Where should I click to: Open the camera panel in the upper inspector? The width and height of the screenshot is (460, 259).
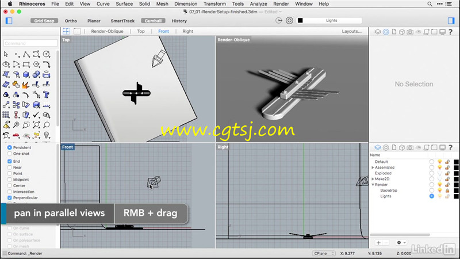tap(410, 32)
